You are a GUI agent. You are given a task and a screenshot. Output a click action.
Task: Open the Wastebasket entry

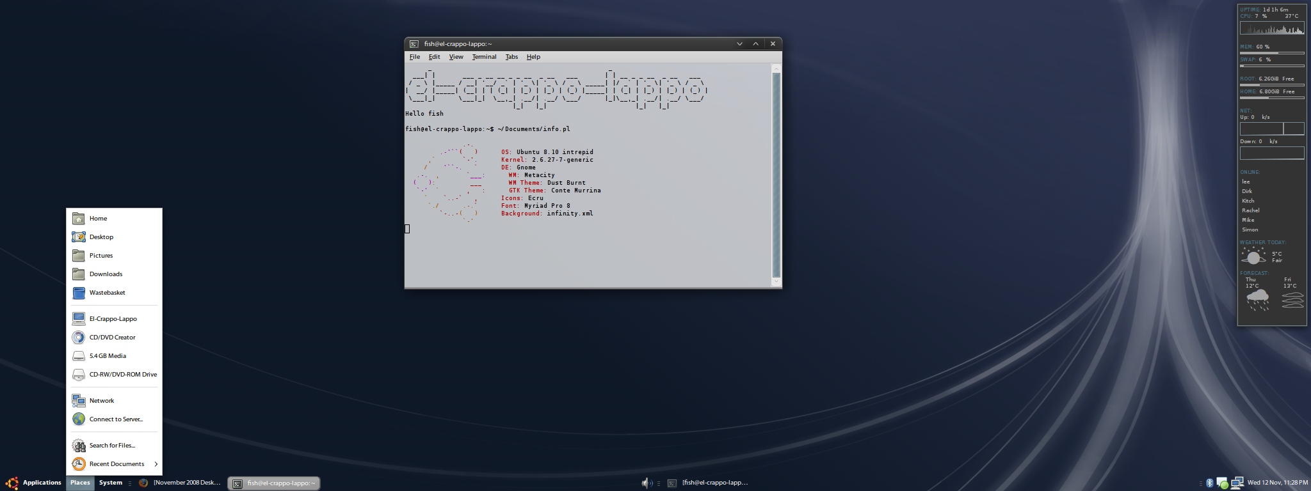pyautogui.click(x=107, y=293)
